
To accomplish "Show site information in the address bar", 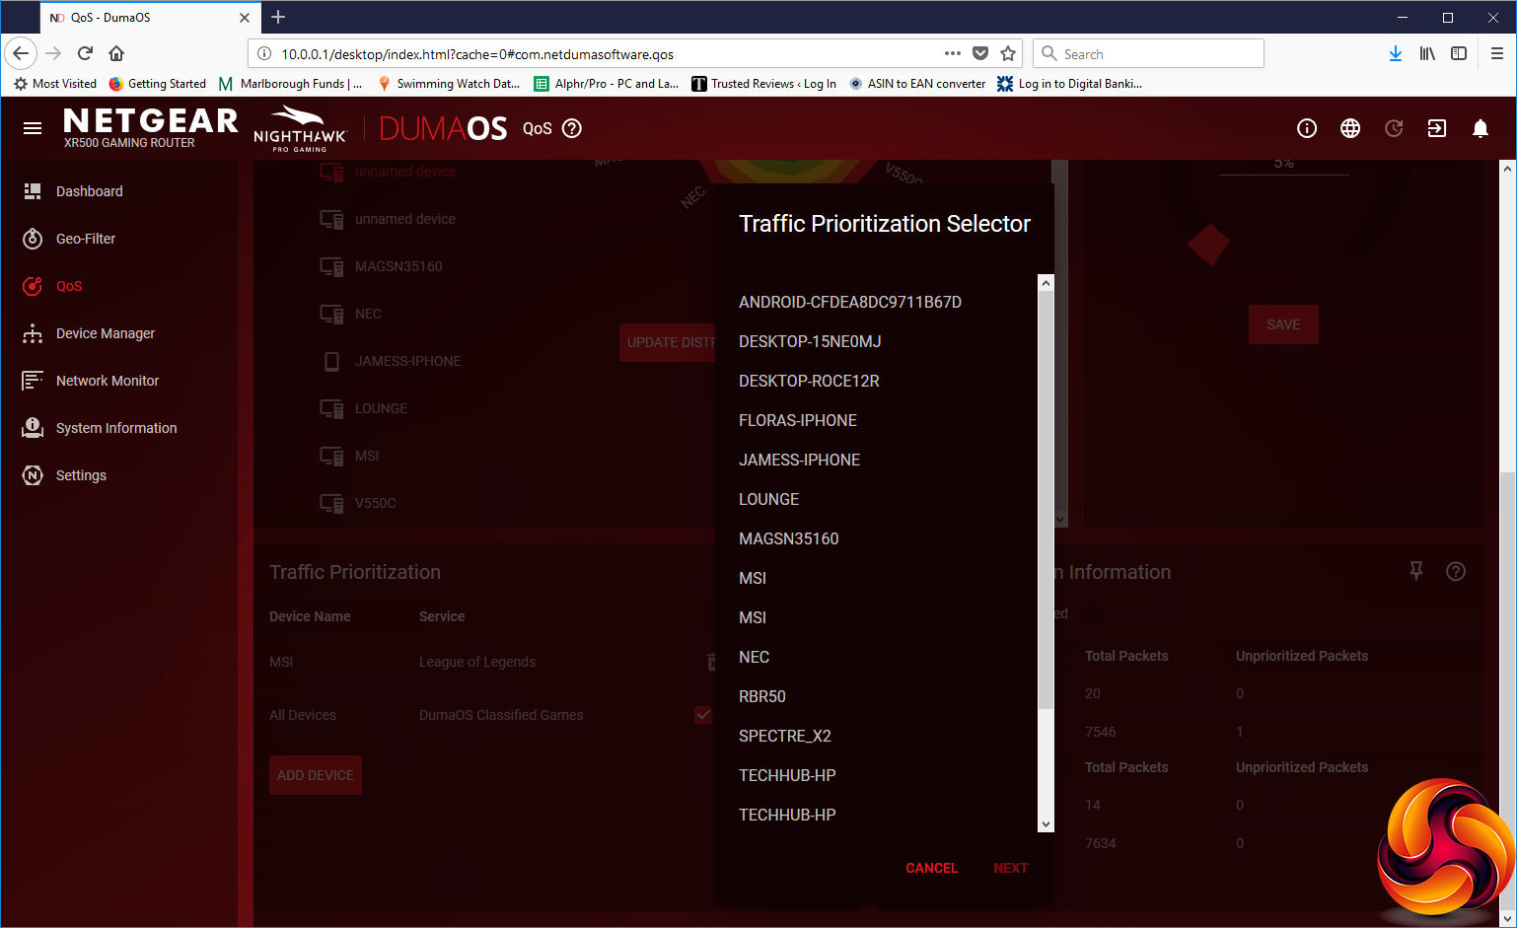I will [264, 53].
